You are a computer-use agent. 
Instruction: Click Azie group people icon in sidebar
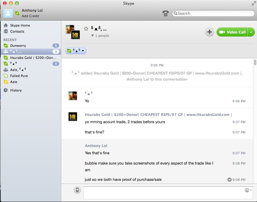pos(6,70)
